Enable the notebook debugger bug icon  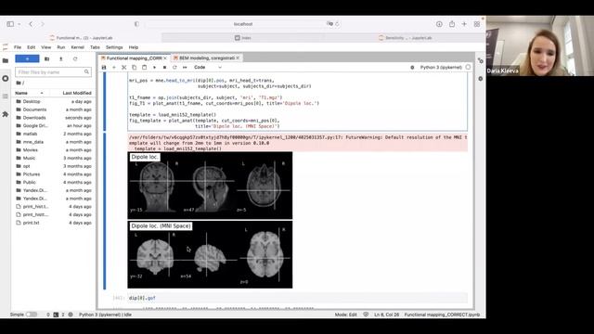(412, 68)
